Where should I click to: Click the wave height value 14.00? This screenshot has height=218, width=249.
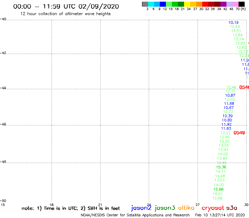tap(219, 185)
